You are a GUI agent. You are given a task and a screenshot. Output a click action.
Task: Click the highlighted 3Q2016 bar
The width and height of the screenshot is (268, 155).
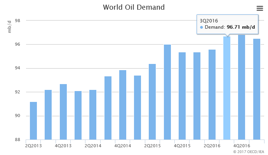pyautogui.click(x=227, y=88)
